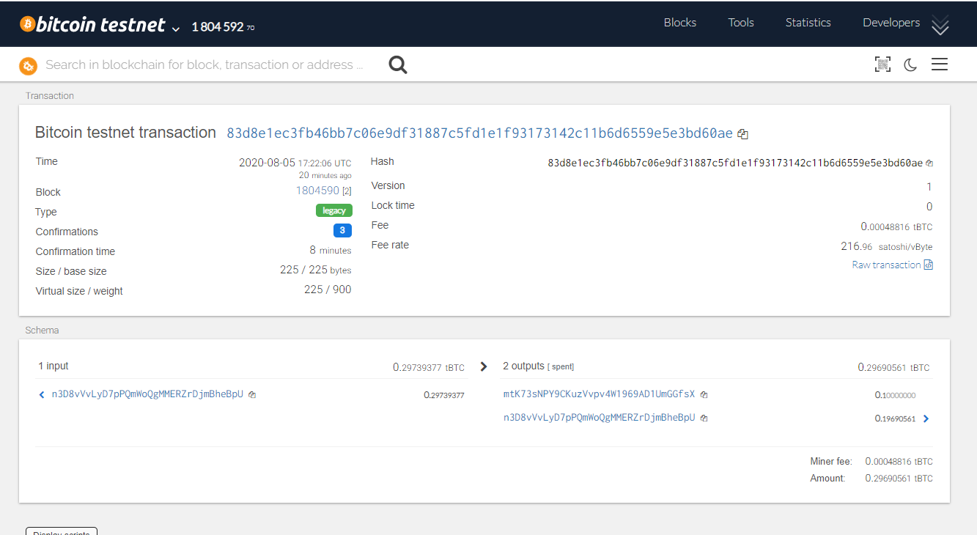The image size is (977, 535).
Task: Click the 0.29739377 input amount value
Action: coord(444,395)
